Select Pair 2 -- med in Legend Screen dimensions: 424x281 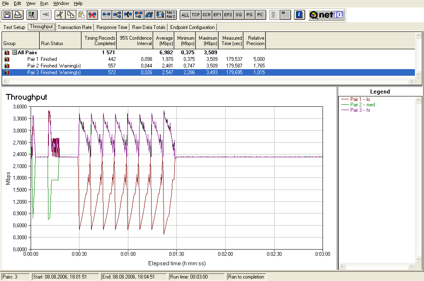(x=362, y=105)
